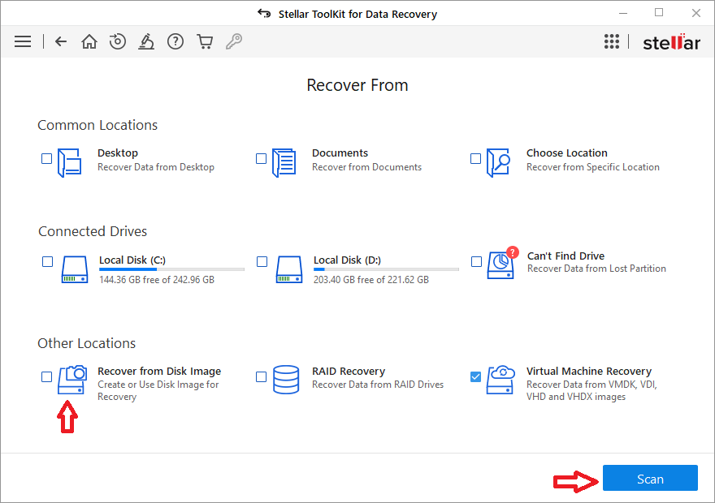Click "203.40 GB free of 221.62 GB" text
Viewport: 715px width, 503px height.
click(371, 280)
